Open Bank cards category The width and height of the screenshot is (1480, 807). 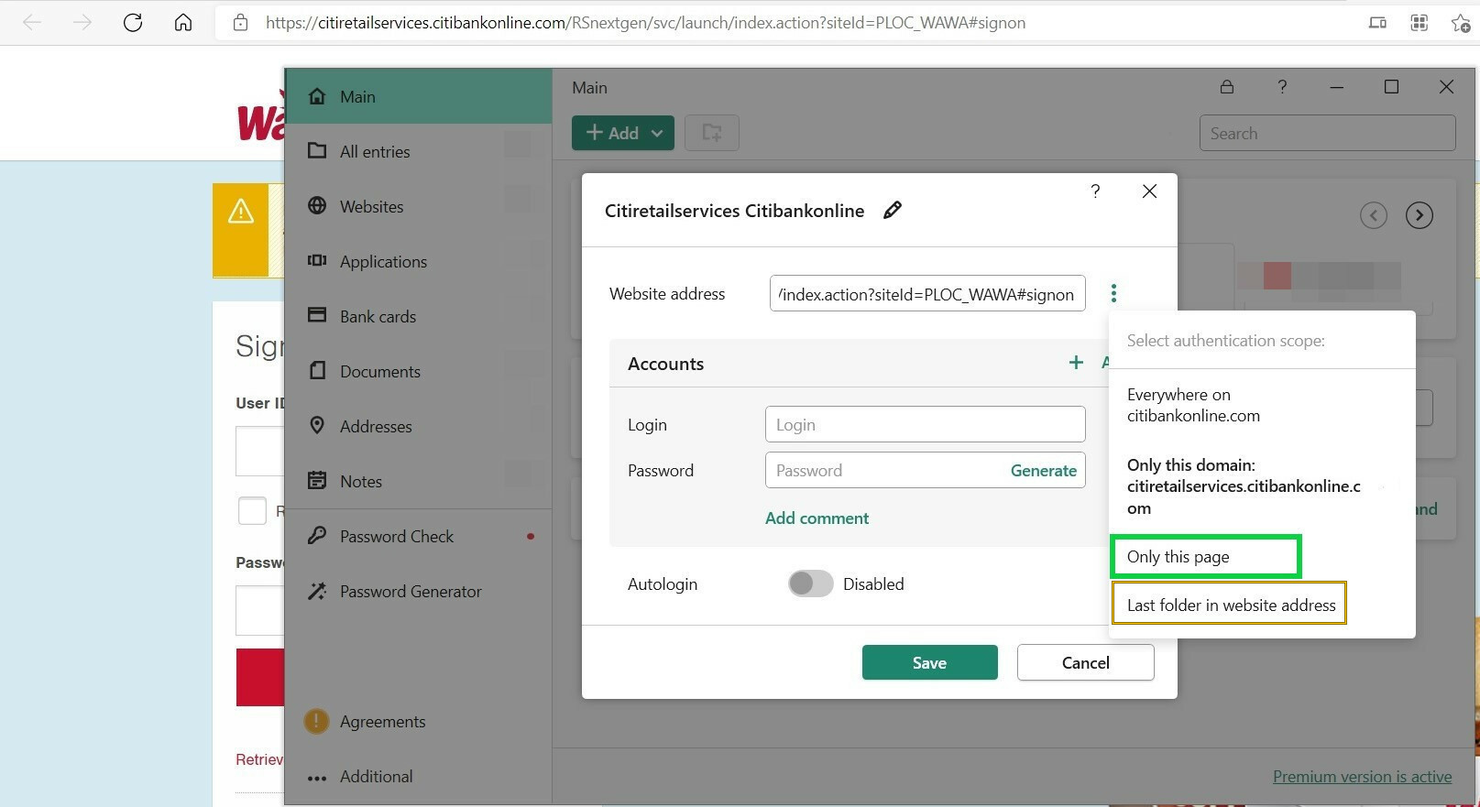pos(419,316)
